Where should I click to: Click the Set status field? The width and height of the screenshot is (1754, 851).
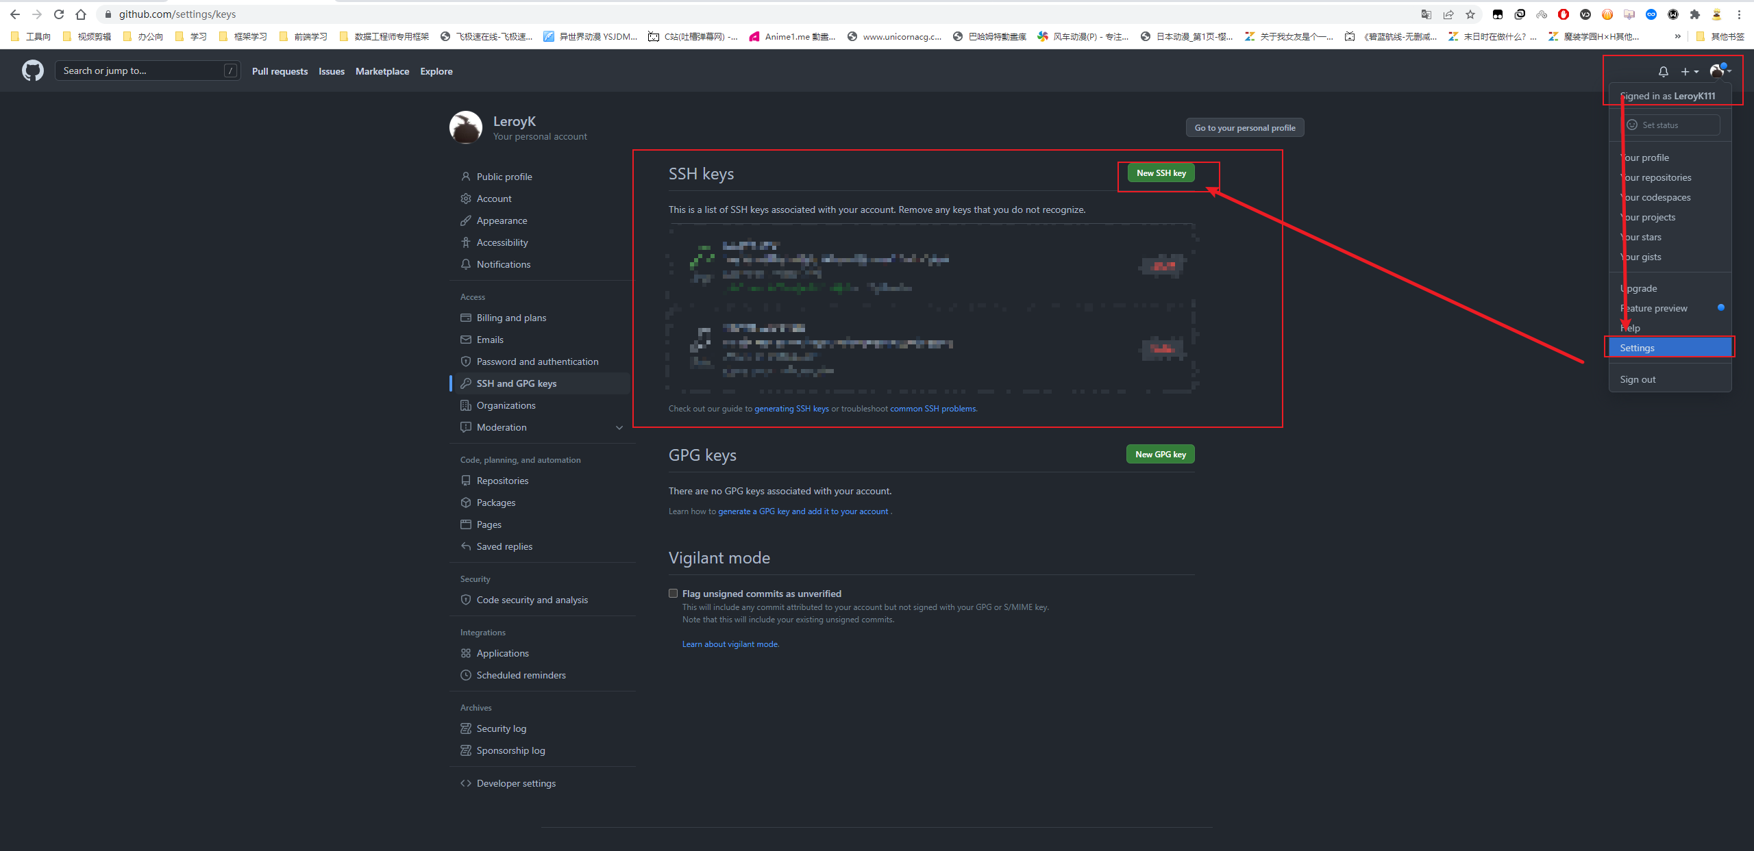1670,125
